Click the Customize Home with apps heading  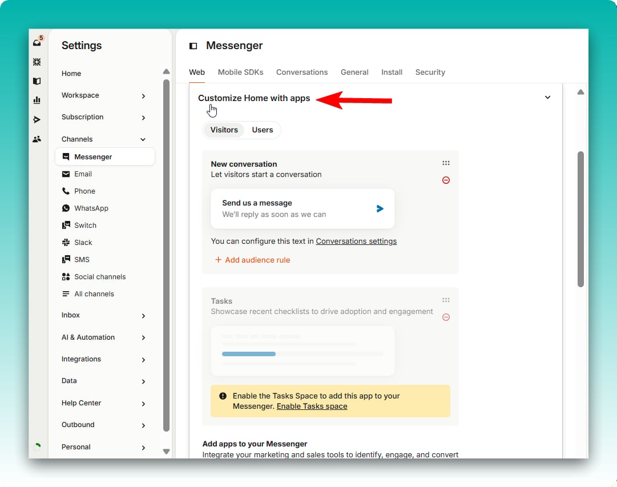(254, 98)
